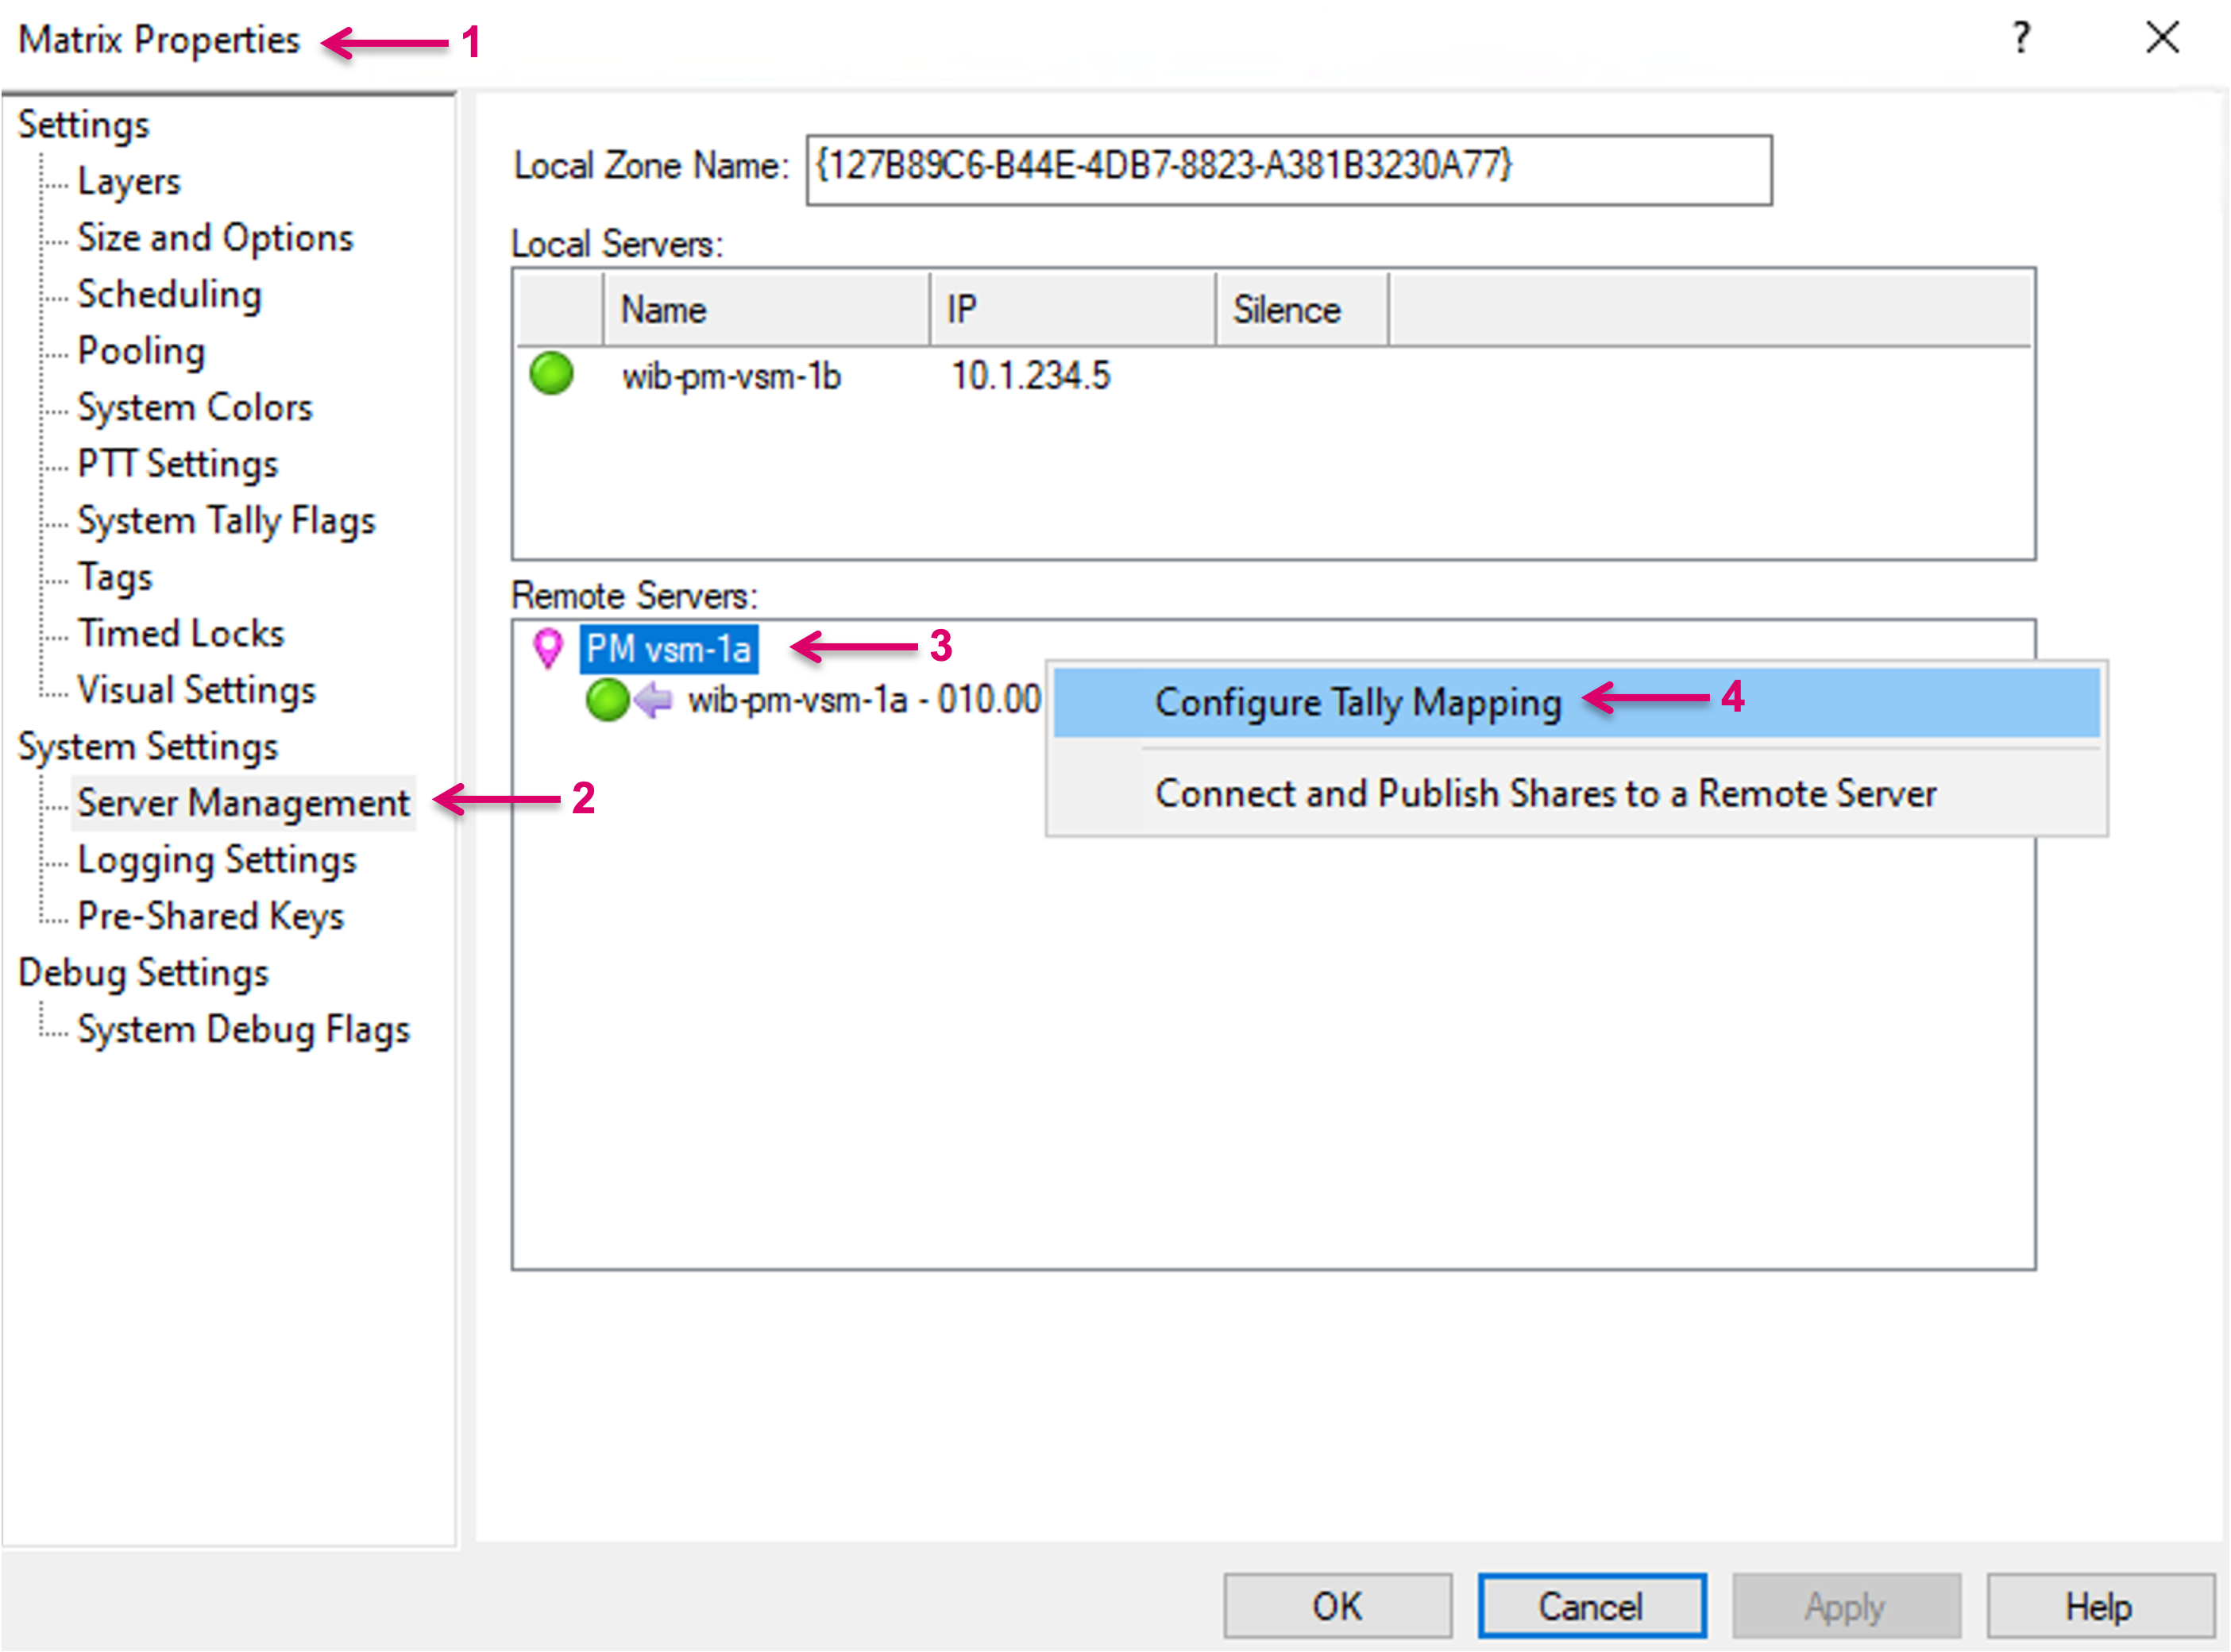Click the magenta zone pin icon
Viewport: 2231px width, 1652px height.
tap(547, 648)
